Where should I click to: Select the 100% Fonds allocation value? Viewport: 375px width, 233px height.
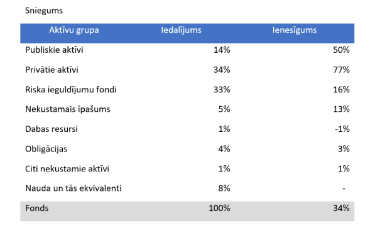tap(219, 209)
